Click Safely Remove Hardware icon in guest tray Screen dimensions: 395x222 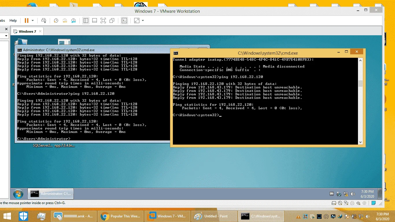(x=339, y=194)
